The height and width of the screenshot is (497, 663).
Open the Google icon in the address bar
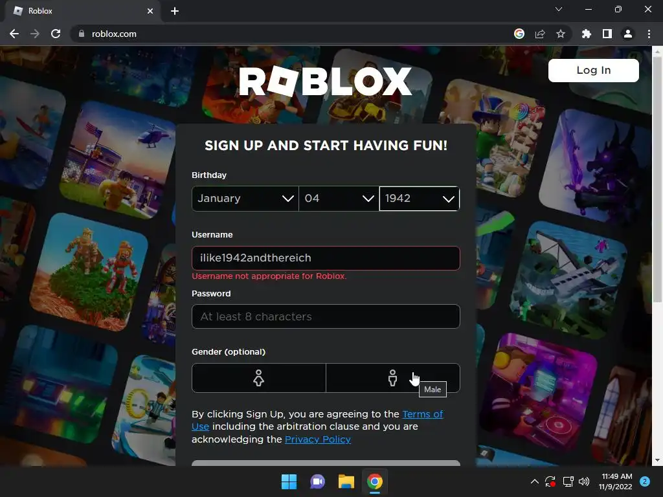coord(519,34)
